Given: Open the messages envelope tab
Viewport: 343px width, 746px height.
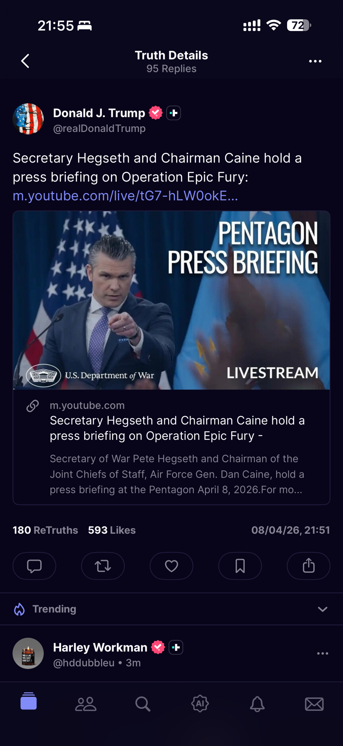Looking at the screenshot, I should point(314,704).
